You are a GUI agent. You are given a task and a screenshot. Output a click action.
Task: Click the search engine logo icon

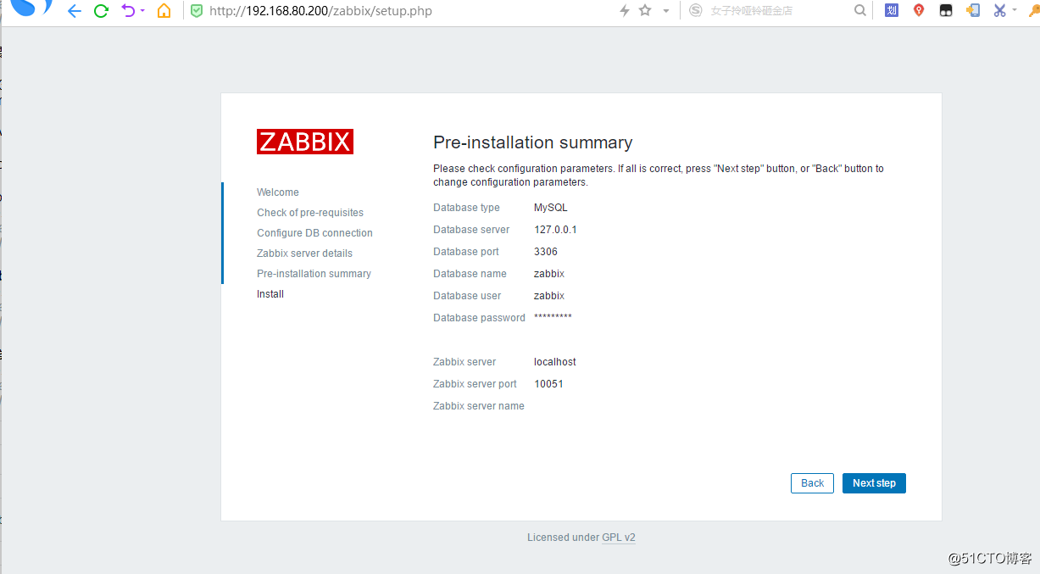coord(696,11)
